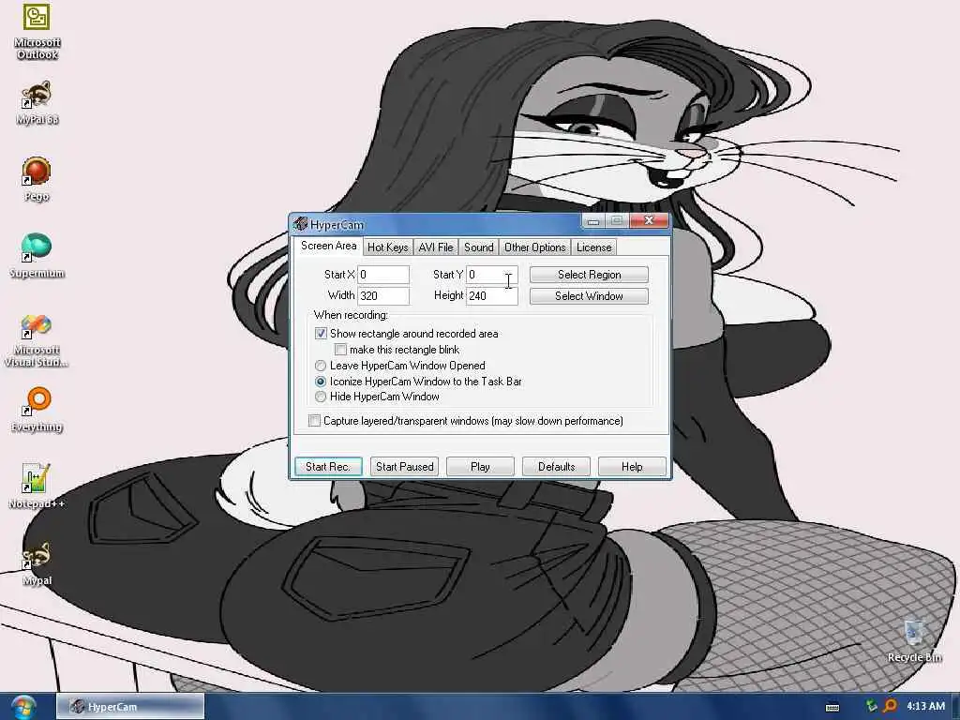This screenshot has height=720, width=960.
Task: Click the Notepad++ desktop shortcut
Action: tap(37, 487)
